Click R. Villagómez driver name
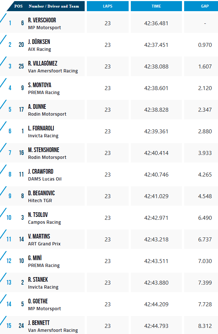The image size is (218, 334). click(43, 63)
